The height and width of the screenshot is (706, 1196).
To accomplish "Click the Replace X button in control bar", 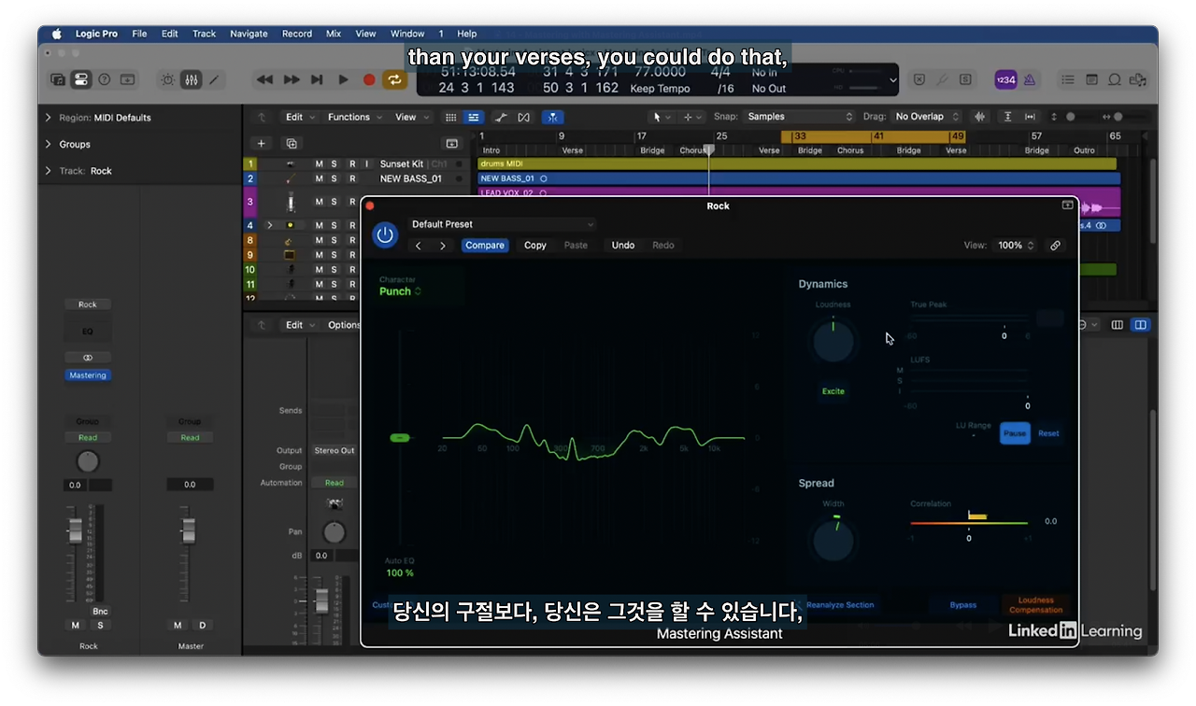I will point(918,80).
